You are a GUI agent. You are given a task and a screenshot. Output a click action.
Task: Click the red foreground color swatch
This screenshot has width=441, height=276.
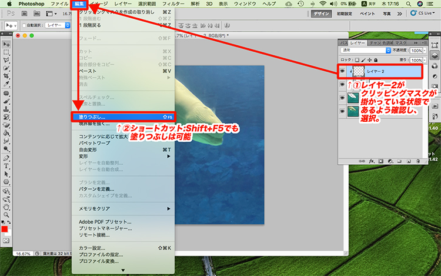pyautogui.click(x=5, y=228)
